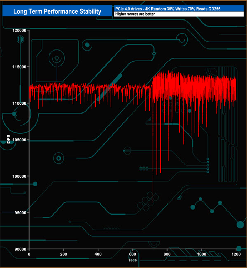247x268 pixels.
Task: Click the 110000 y-axis tick label
Action: (18, 104)
